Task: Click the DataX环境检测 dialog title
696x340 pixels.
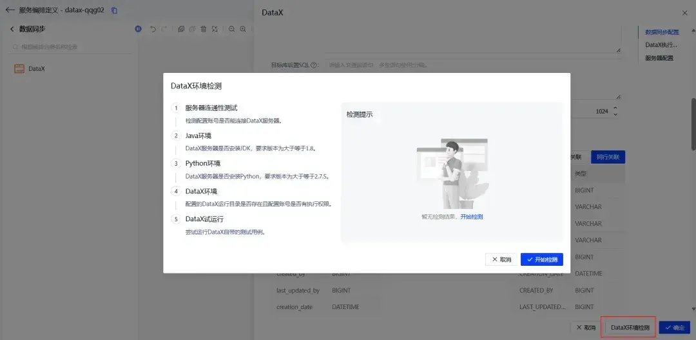Action: tap(196, 86)
